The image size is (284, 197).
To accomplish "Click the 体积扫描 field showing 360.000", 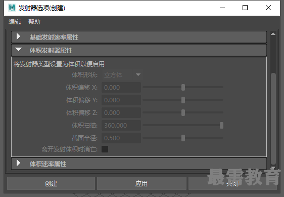I will pyautogui.click(x=121, y=125).
